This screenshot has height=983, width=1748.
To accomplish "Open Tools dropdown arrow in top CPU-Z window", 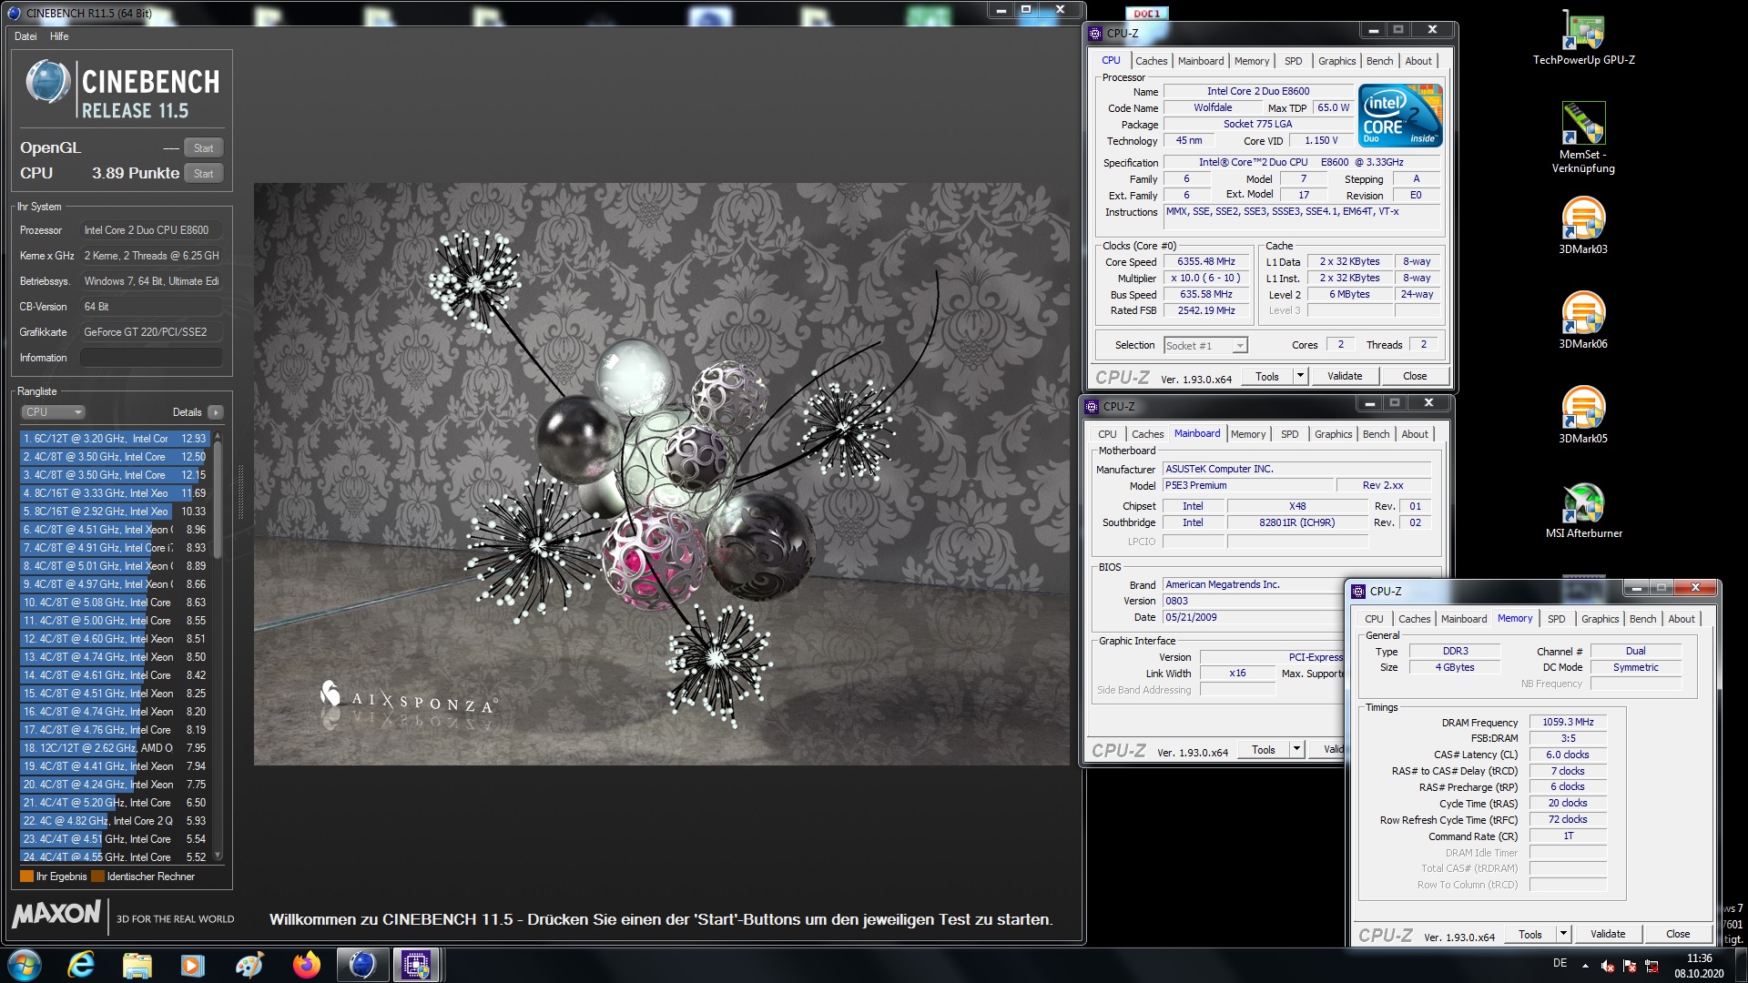I will click(1300, 376).
